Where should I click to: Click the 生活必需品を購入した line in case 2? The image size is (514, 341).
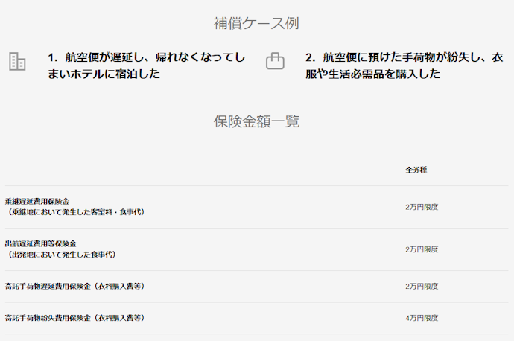384,74
